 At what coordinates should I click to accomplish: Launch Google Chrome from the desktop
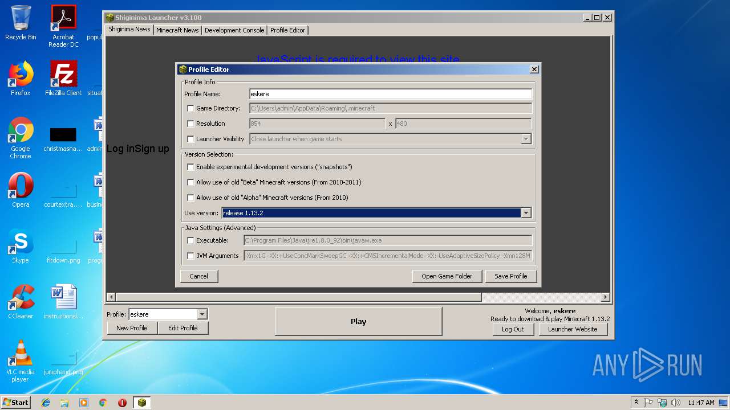pyautogui.click(x=21, y=138)
